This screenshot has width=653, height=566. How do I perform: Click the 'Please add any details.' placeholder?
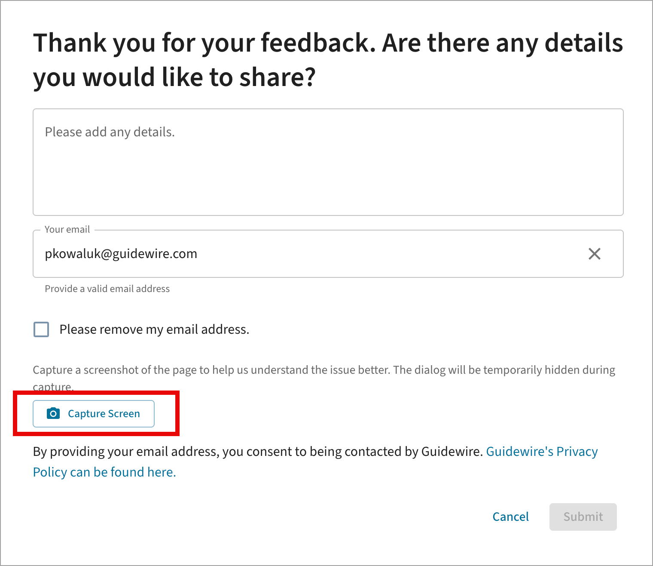pos(110,132)
